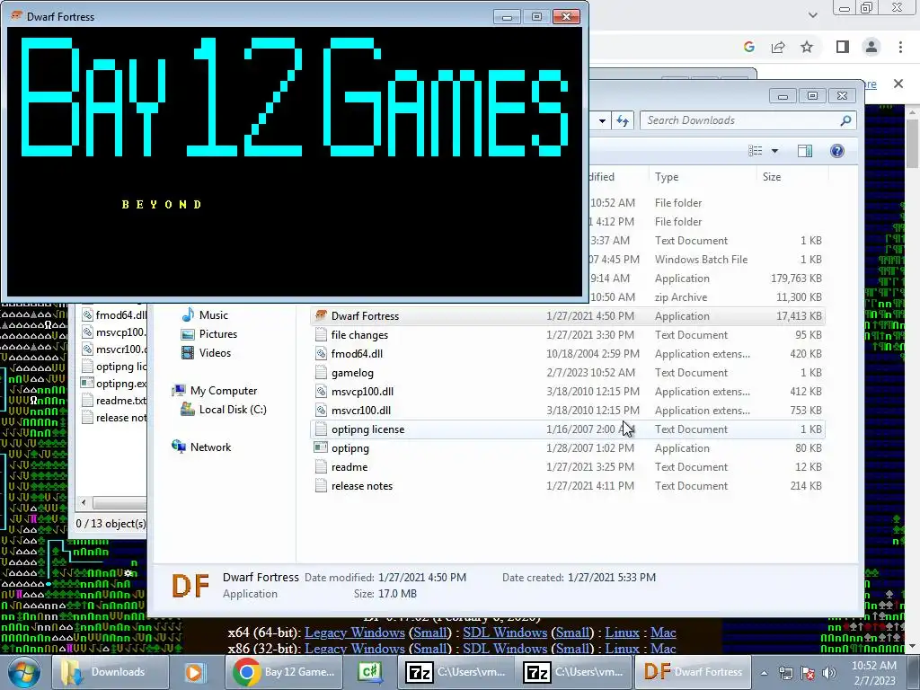Bookmark this page with the star icon

click(x=807, y=47)
